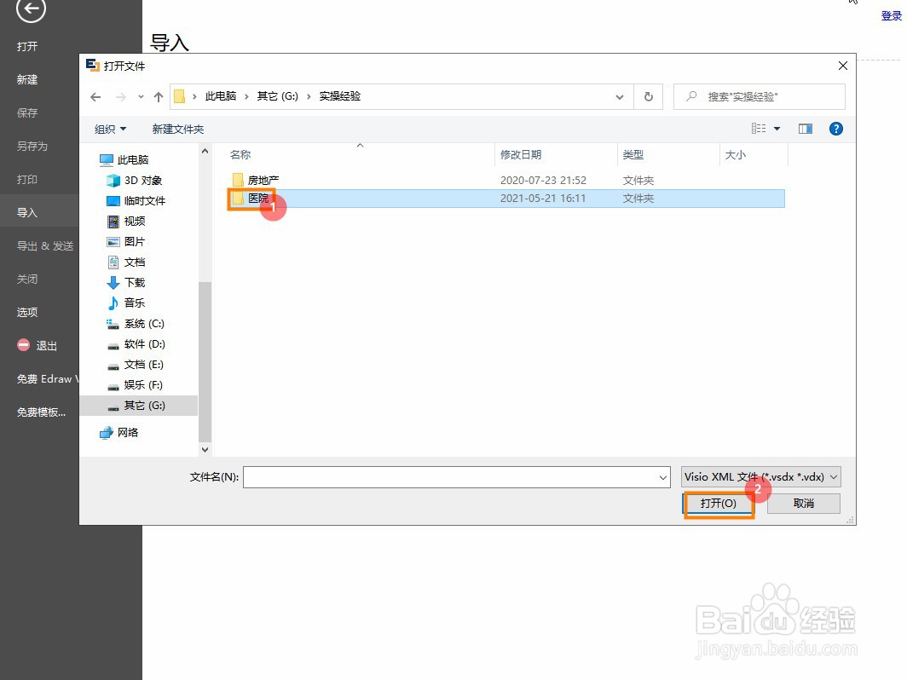This screenshot has width=907, height=680.
Task: Click the 打开(O) button
Action: [719, 503]
